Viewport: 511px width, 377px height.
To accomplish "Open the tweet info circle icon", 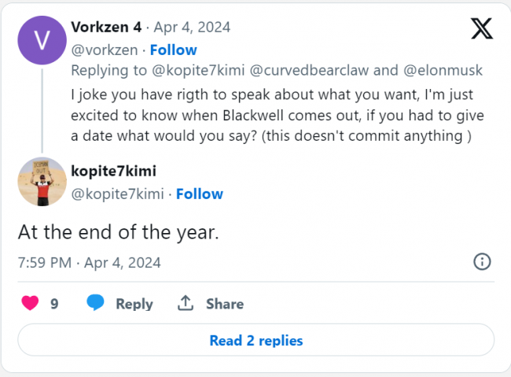I will point(482,262).
